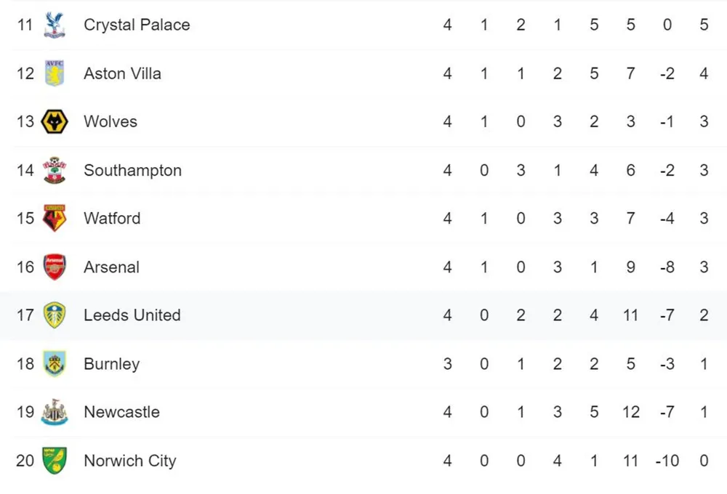Open the Norwich City team link

[x=130, y=461]
